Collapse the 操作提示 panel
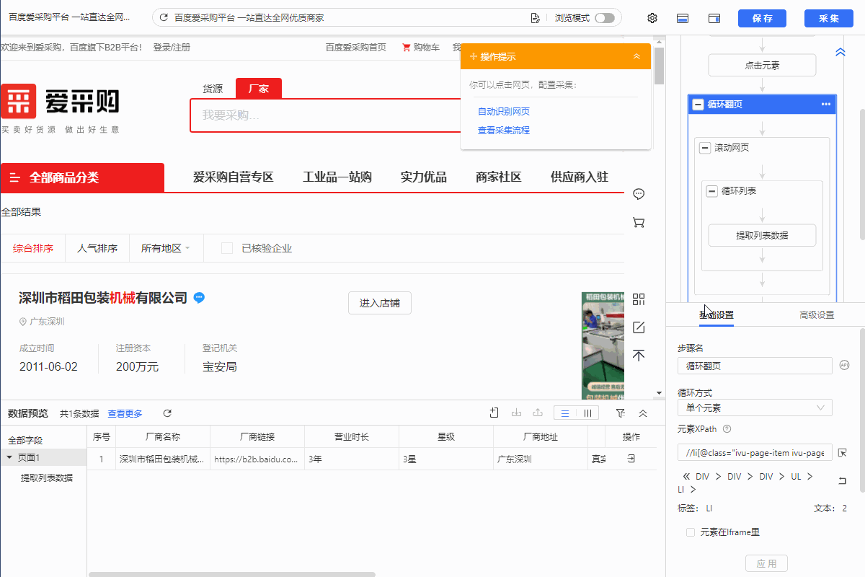865x577 pixels. click(x=636, y=56)
